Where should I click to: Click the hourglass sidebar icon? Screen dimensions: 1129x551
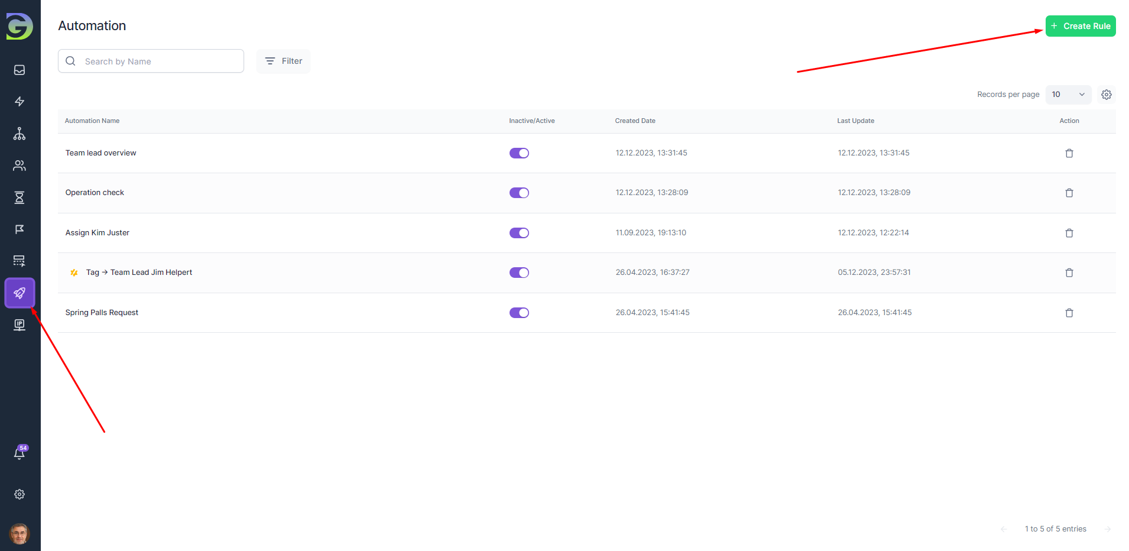pos(20,197)
